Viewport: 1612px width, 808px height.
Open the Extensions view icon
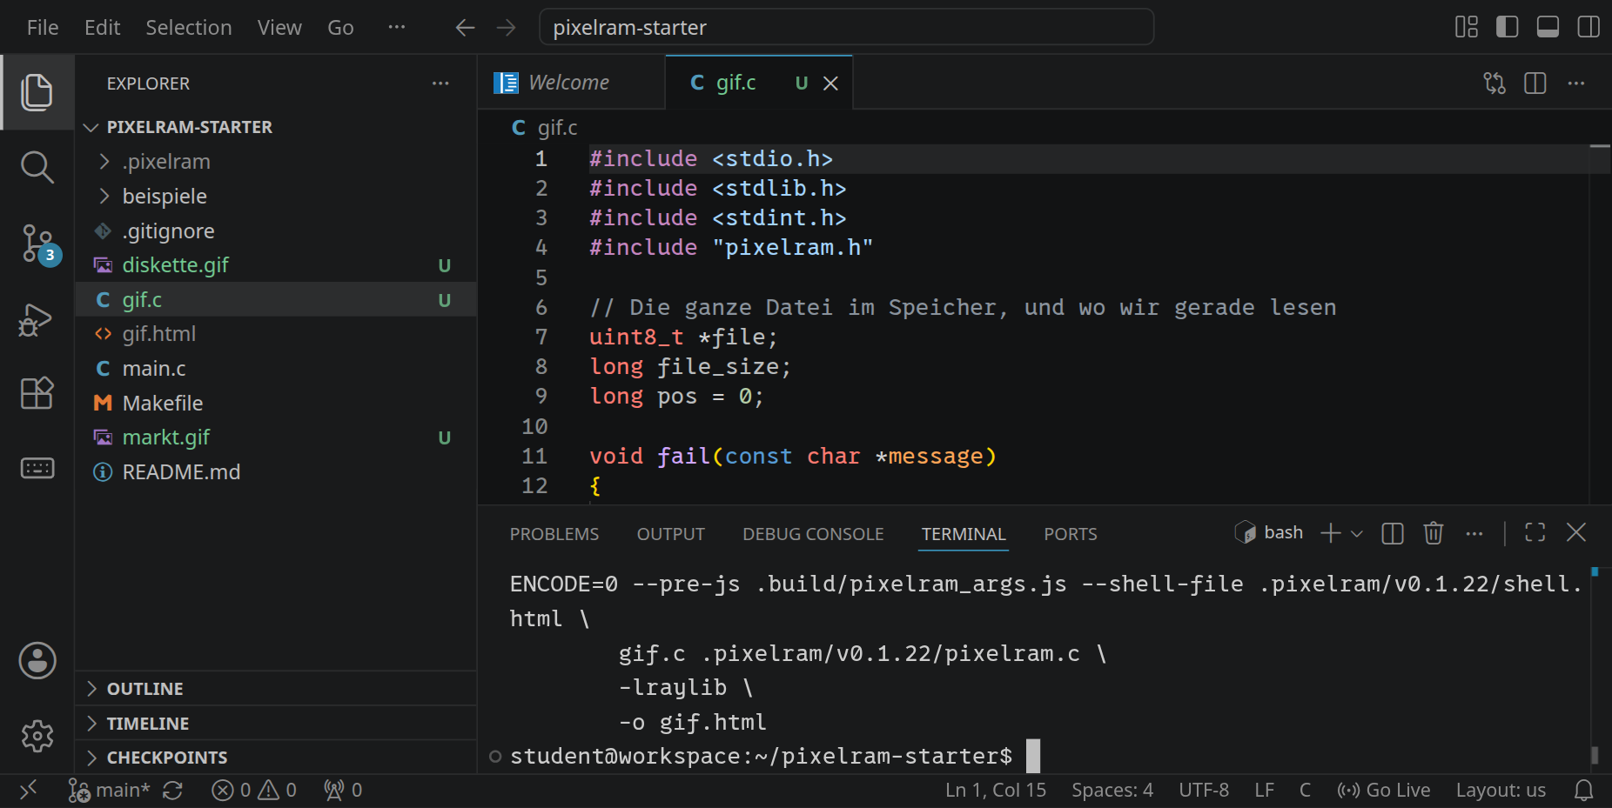37,393
